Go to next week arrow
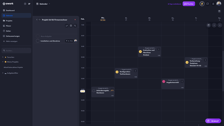Screen dimensions: 224x126 pos(220,25)
